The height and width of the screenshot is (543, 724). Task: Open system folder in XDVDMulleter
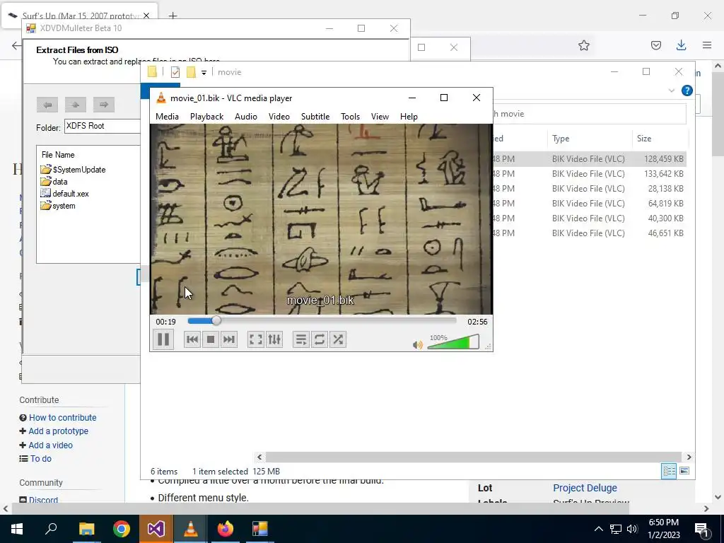[58, 206]
